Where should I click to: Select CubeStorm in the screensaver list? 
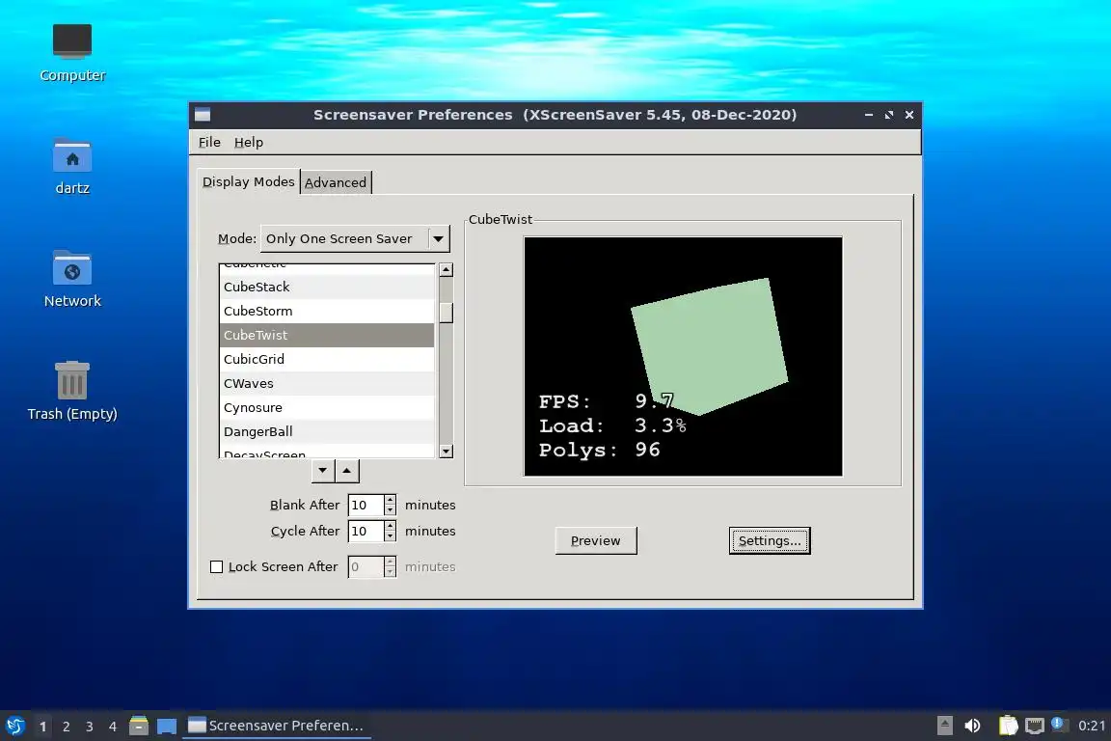pos(327,312)
